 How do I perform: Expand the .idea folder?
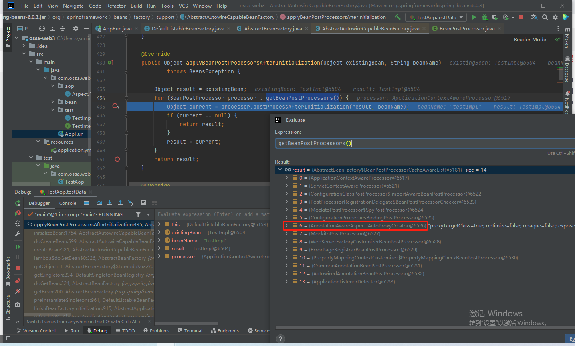[x=24, y=46]
